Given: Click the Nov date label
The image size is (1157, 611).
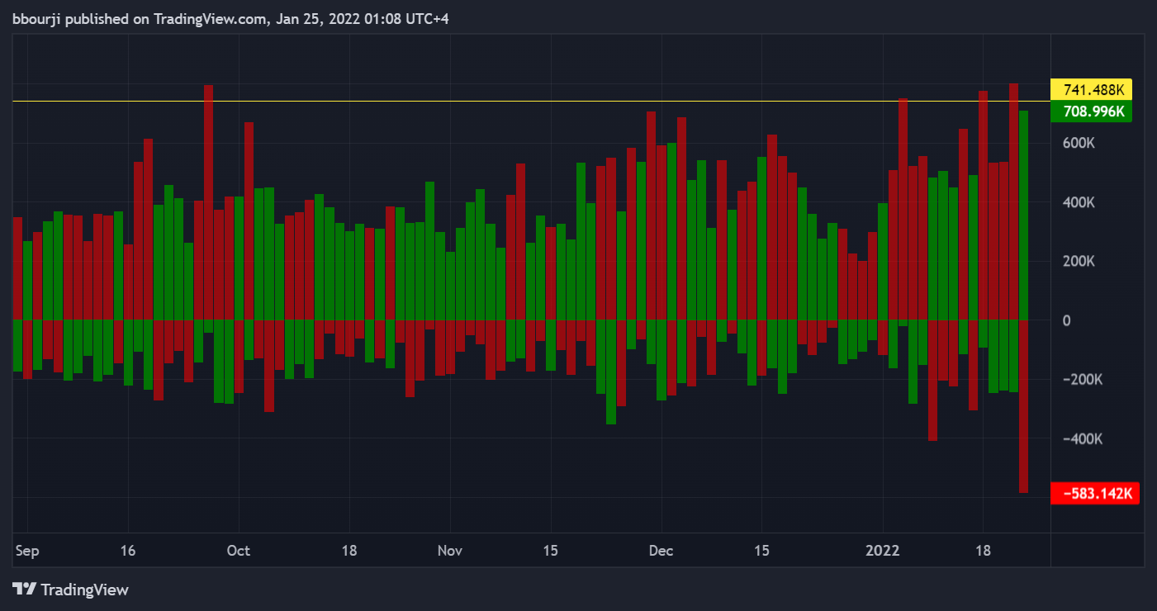Looking at the screenshot, I should click(450, 551).
